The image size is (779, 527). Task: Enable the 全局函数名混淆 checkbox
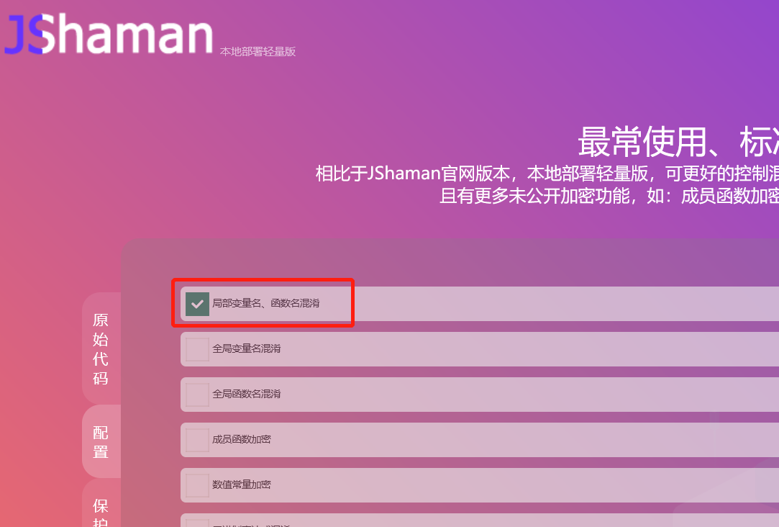[196, 394]
